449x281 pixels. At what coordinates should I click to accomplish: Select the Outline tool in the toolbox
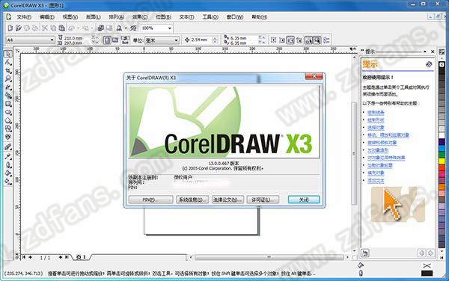pyautogui.click(x=8, y=164)
